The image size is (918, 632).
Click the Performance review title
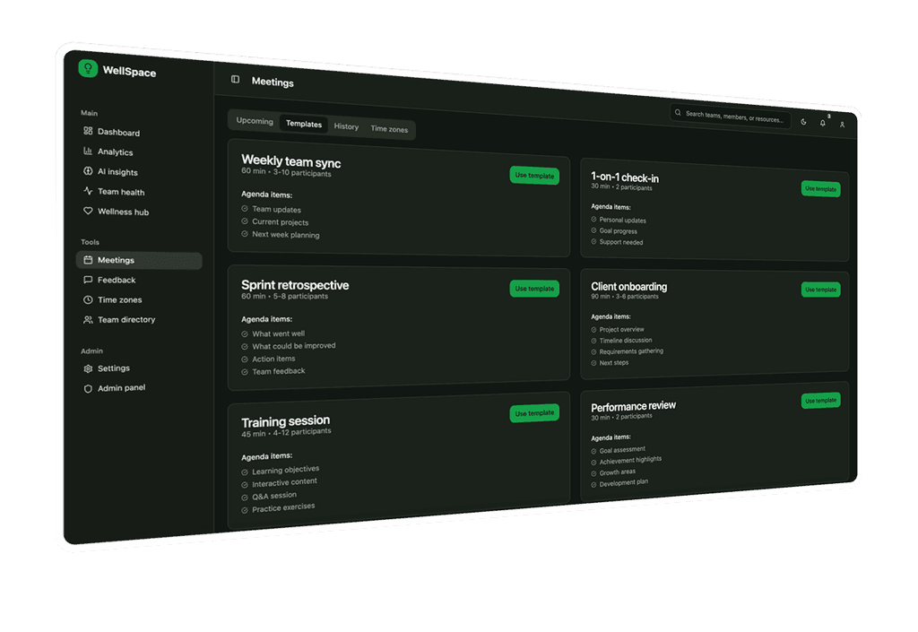[633, 406]
